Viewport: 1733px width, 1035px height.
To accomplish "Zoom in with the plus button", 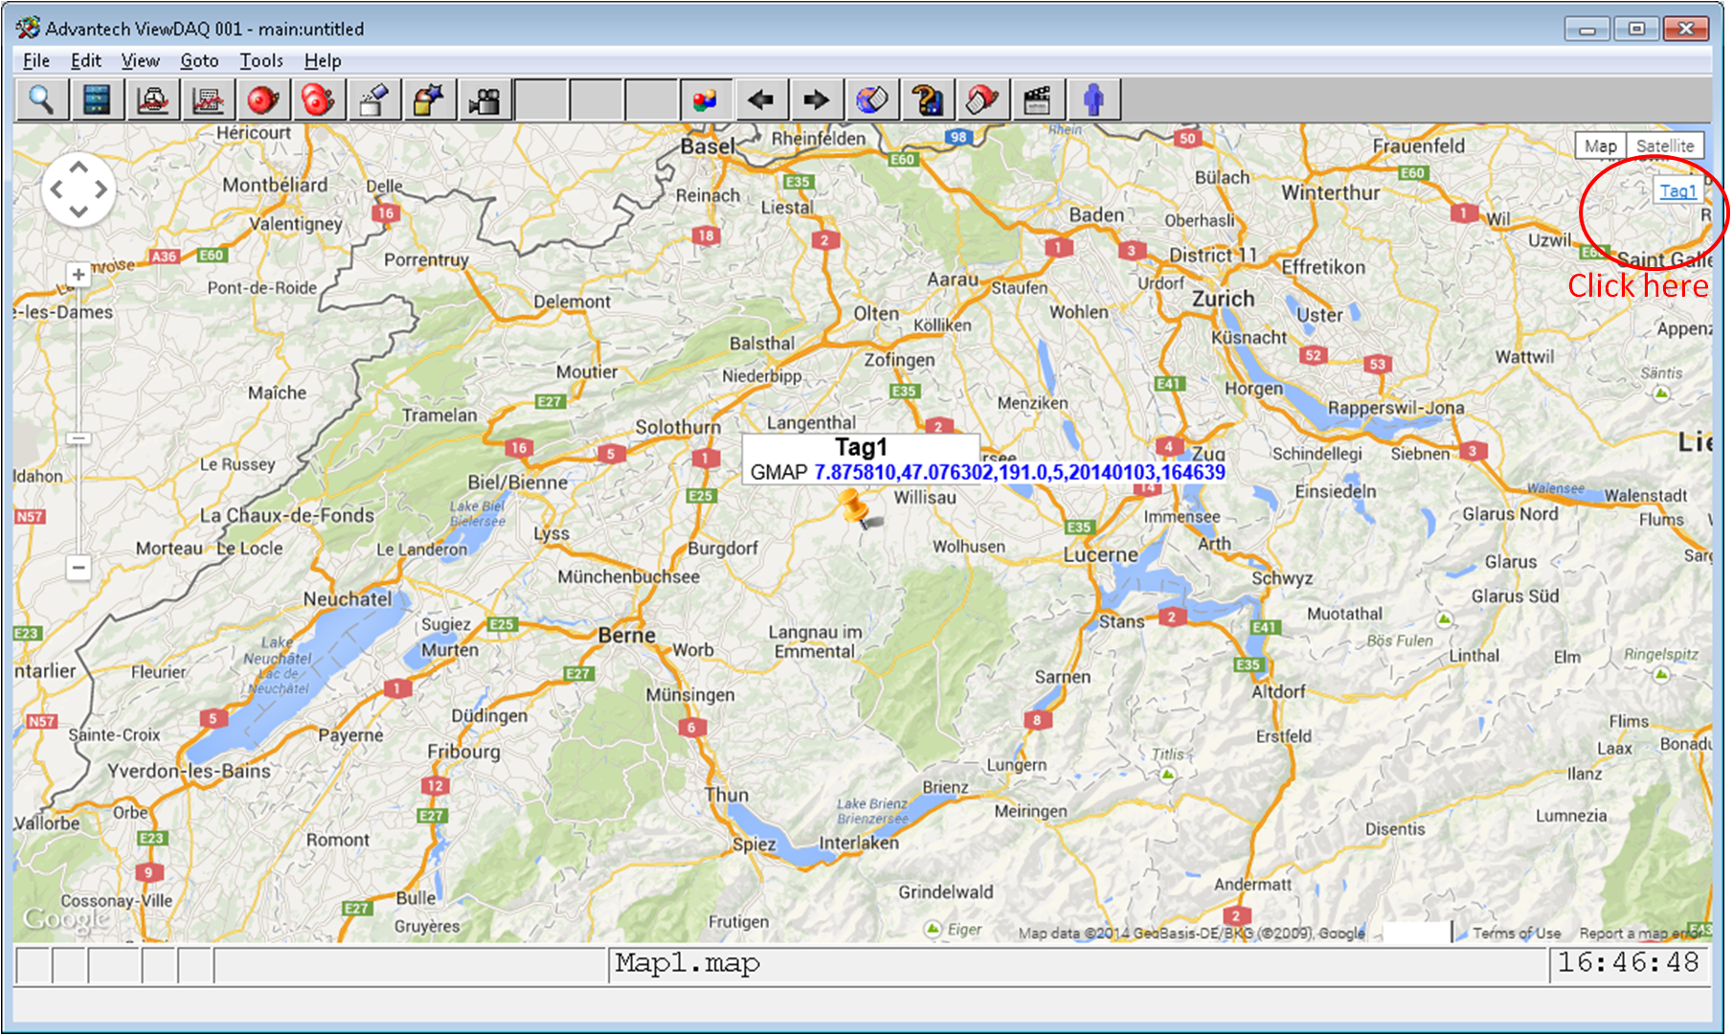I will (x=79, y=275).
